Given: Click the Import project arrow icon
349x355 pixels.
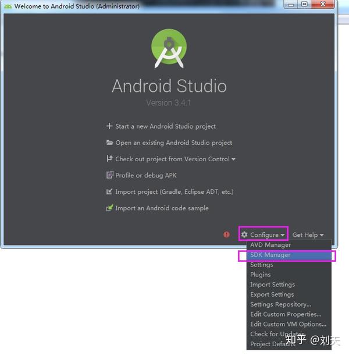Looking at the screenshot, I should [x=109, y=191].
